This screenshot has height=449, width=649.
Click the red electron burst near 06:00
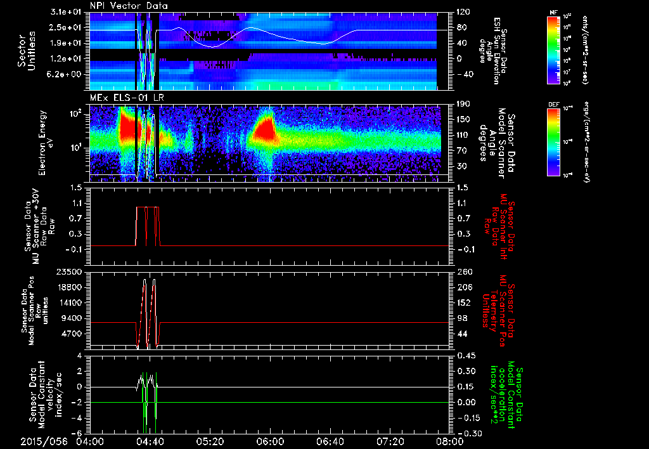[x=265, y=131]
